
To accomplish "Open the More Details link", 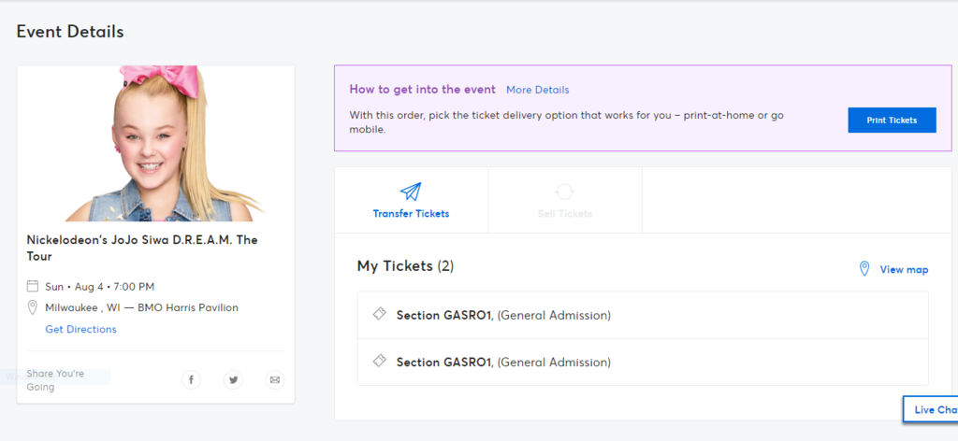I will pos(537,90).
